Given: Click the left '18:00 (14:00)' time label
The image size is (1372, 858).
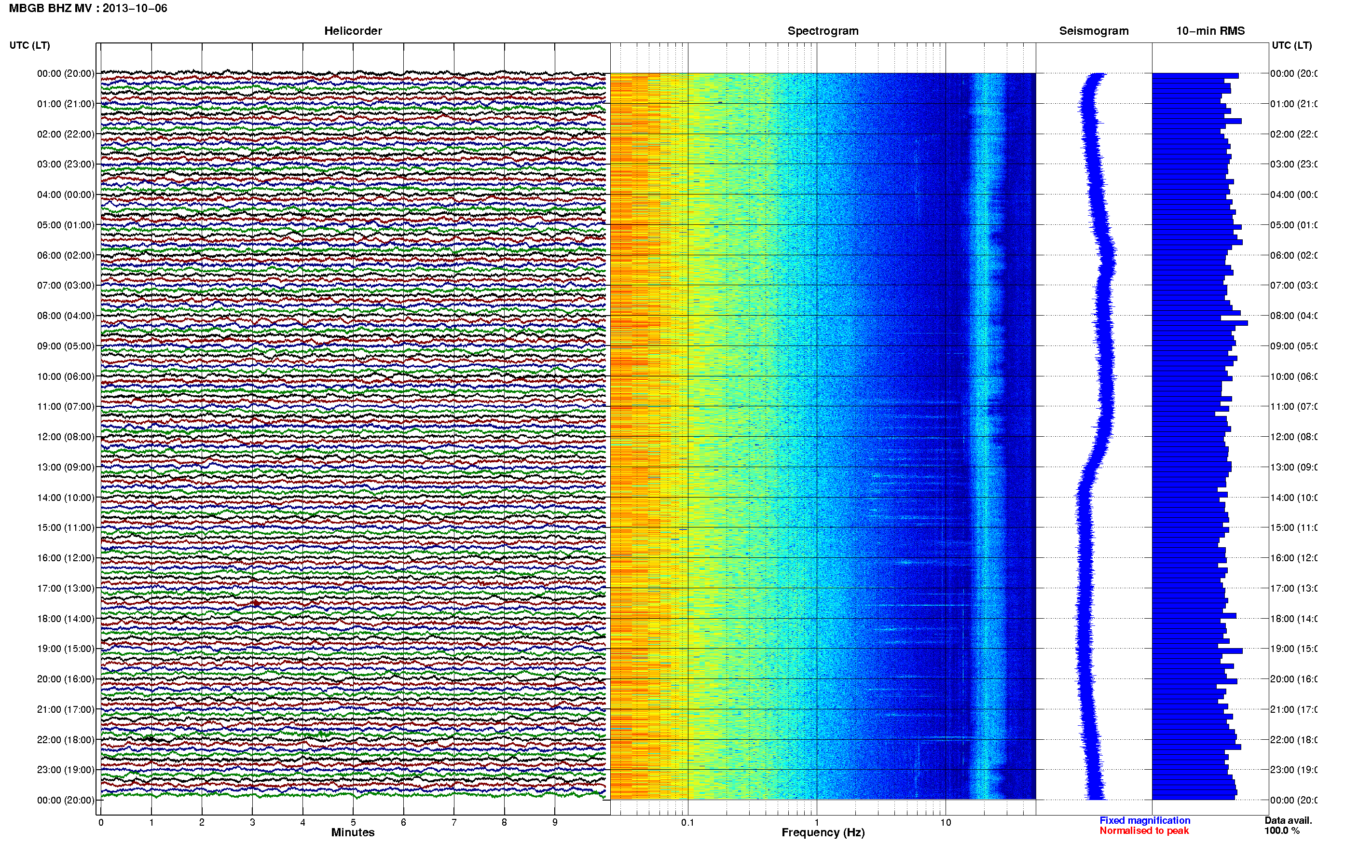Looking at the screenshot, I should (x=66, y=619).
